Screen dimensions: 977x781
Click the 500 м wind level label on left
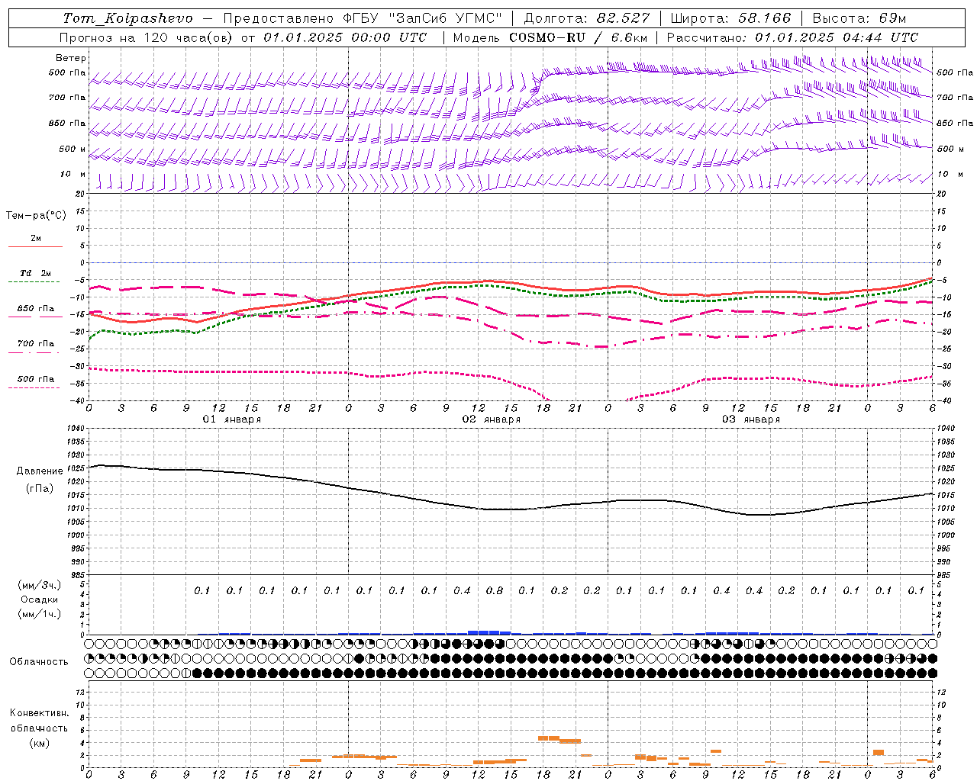[x=73, y=149]
